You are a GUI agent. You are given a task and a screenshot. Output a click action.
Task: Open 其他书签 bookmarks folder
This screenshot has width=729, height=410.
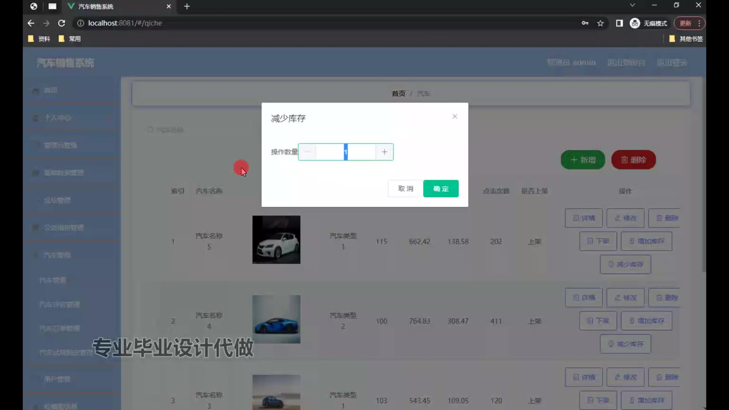pos(686,39)
